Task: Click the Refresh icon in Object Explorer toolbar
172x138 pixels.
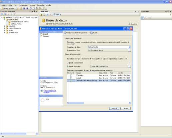Action: (11, 14)
